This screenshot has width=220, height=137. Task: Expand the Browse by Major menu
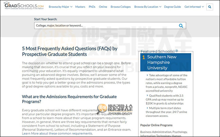coord(60,7)
